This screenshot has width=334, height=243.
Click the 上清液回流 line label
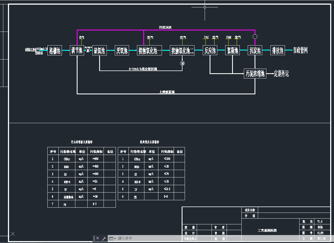[x=167, y=92]
